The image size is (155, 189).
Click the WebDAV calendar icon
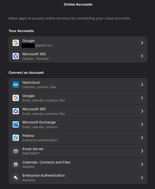coord(16,164)
